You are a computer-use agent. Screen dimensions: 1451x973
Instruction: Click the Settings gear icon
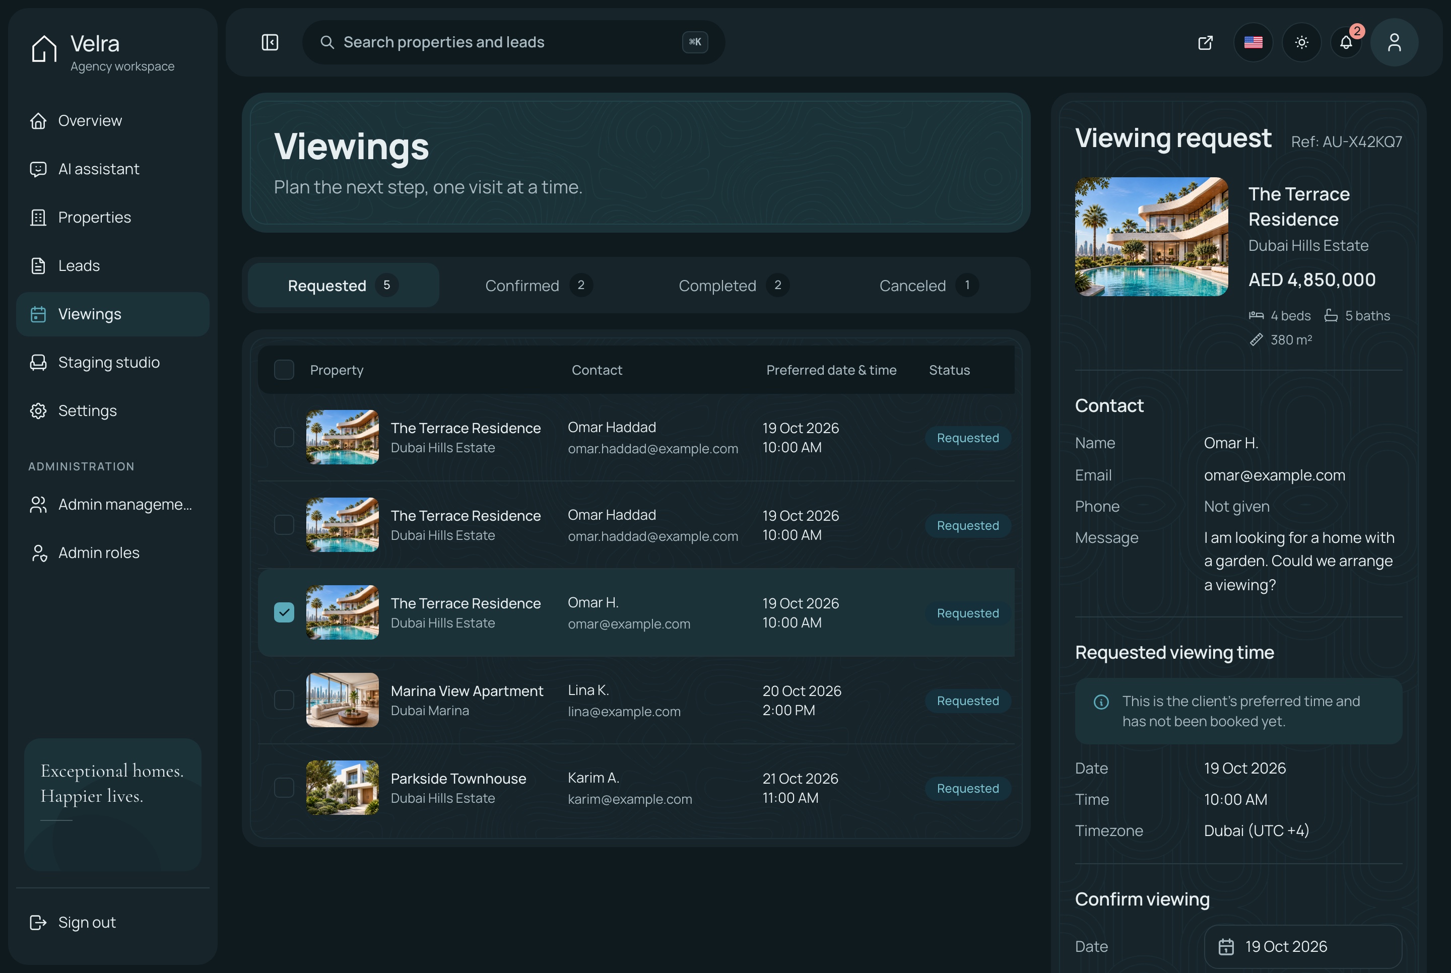pyautogui.click(x=38, y=411)
